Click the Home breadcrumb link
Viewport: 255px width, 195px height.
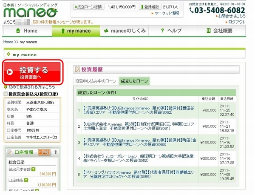pyautogui.click(x=8, y=42)
